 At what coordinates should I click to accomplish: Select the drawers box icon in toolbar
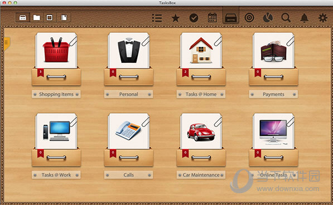[231, 18]
